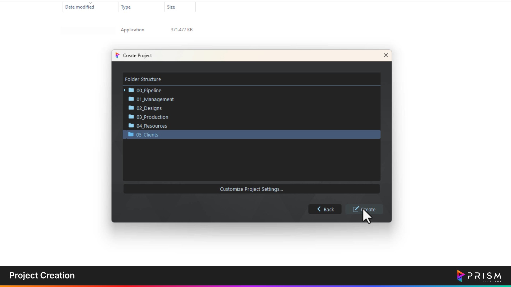Sort by Type column in Explorer
Viewport: 511px width, 287px height.
(141, 7)
